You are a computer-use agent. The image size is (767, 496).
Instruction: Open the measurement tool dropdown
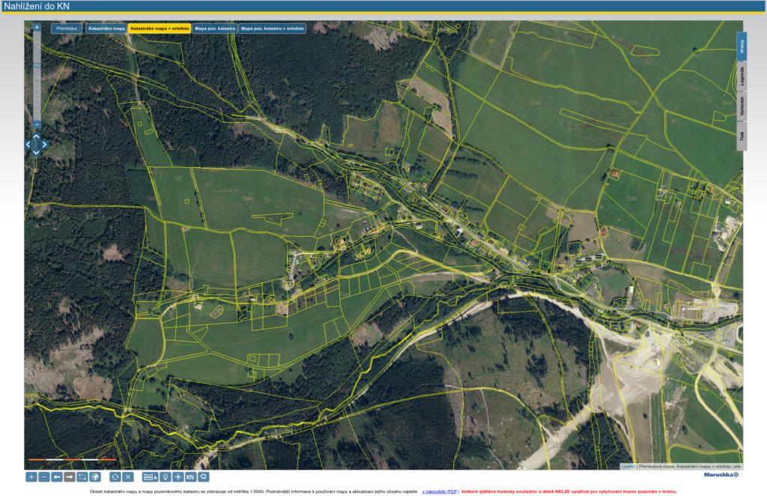point(150,477)
